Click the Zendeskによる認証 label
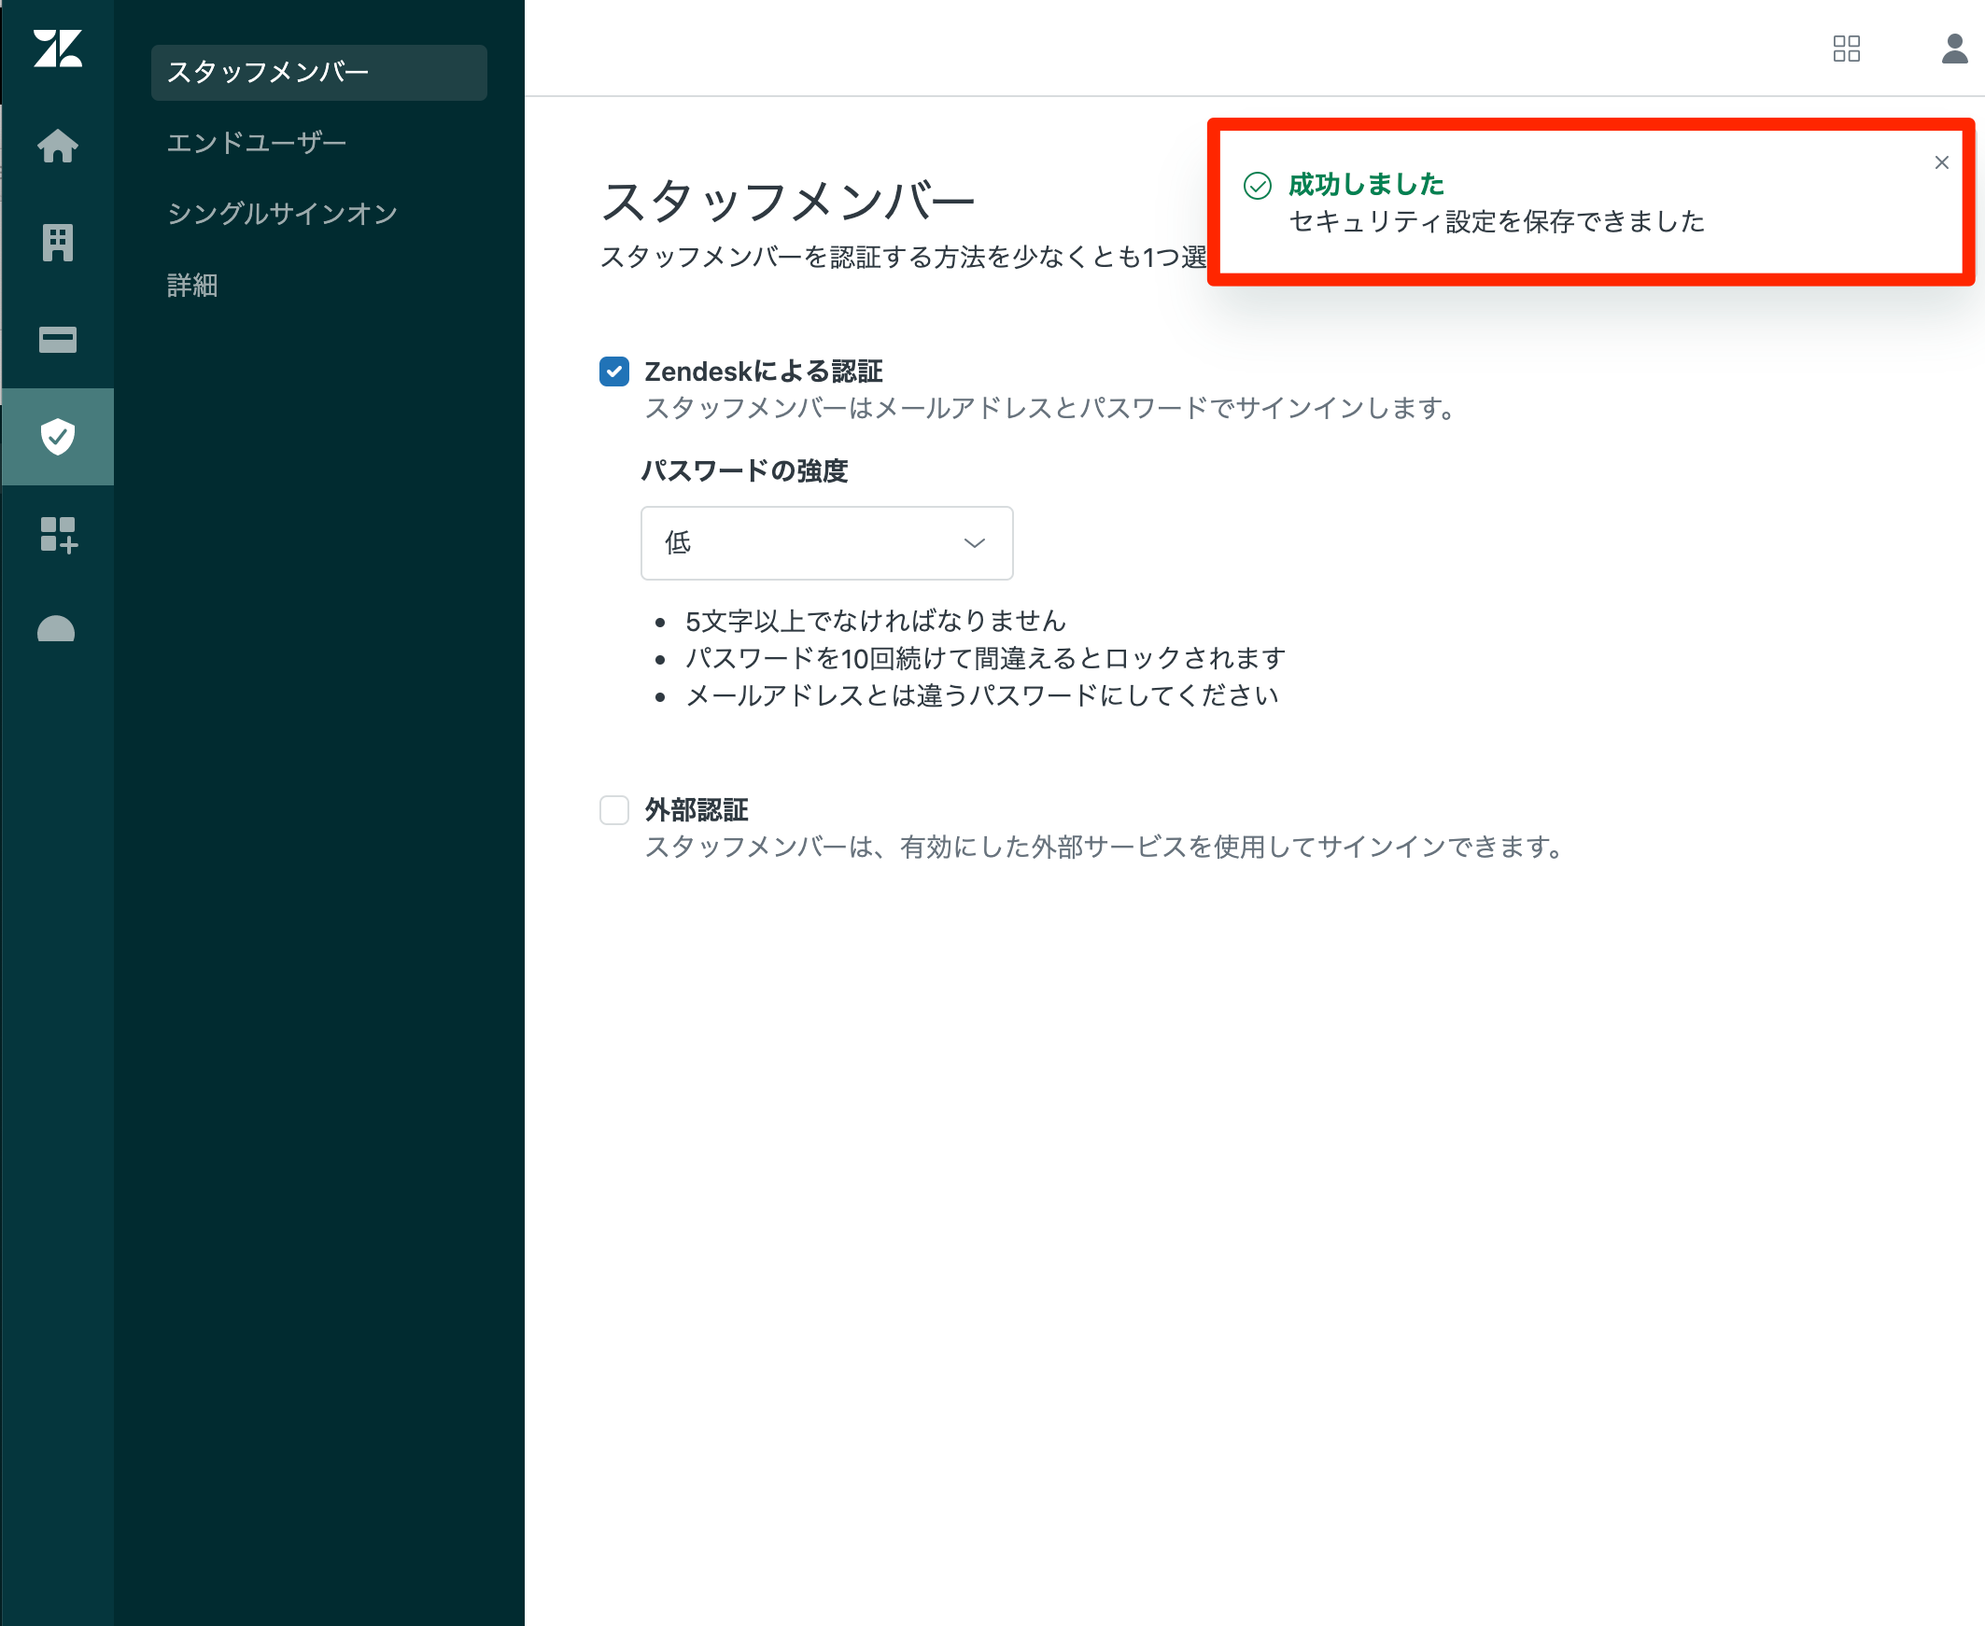Image resolution: width=1985 pixels, height=1626 pixels. pos(764,371)
